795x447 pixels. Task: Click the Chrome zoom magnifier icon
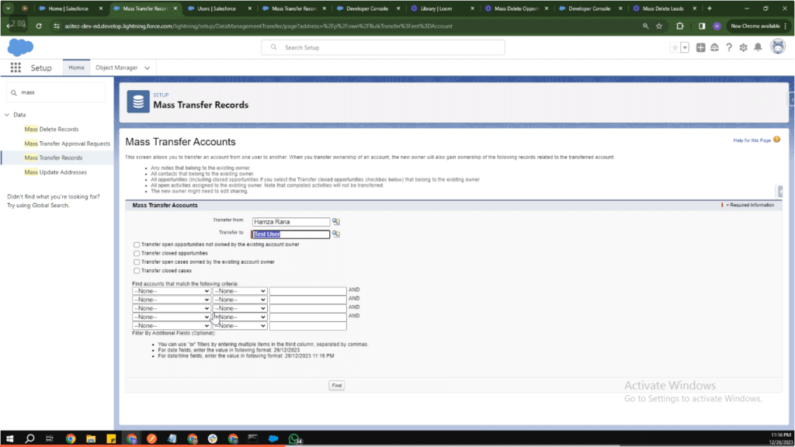pyautogui.click(x=645, y=26)
